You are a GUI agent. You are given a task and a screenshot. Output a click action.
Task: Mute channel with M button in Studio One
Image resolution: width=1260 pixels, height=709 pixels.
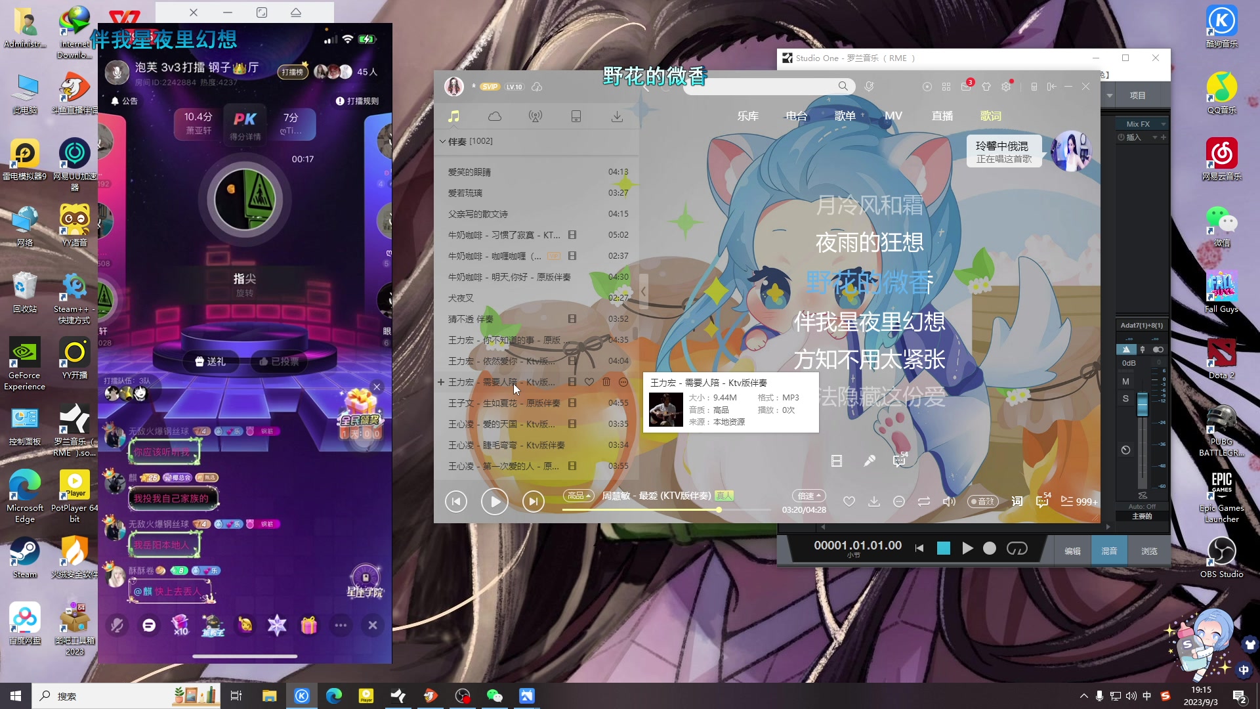click(1126, 381)
